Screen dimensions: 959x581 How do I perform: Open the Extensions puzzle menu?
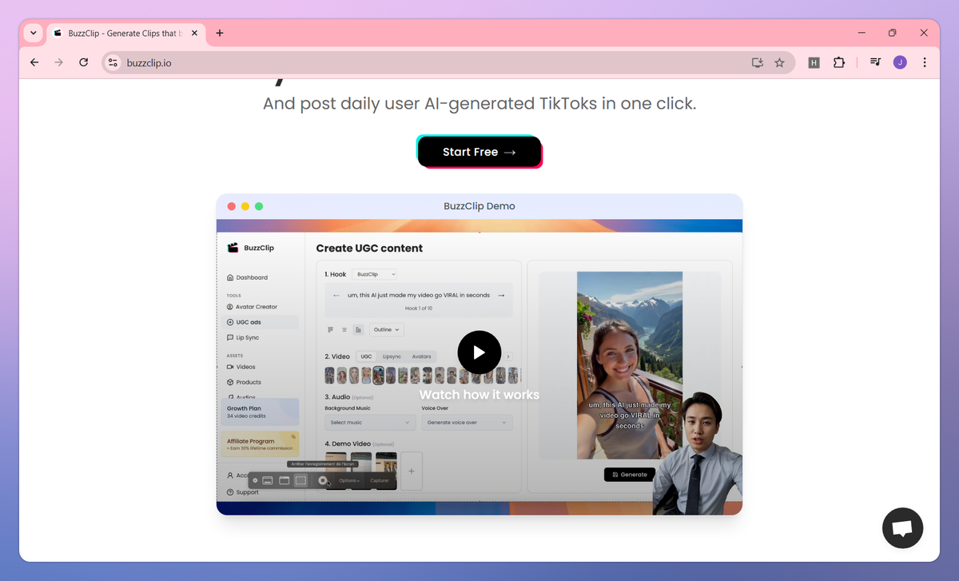pyautogui.click(x=838, y=62)
